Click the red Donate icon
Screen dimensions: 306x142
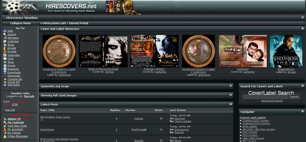5,52
